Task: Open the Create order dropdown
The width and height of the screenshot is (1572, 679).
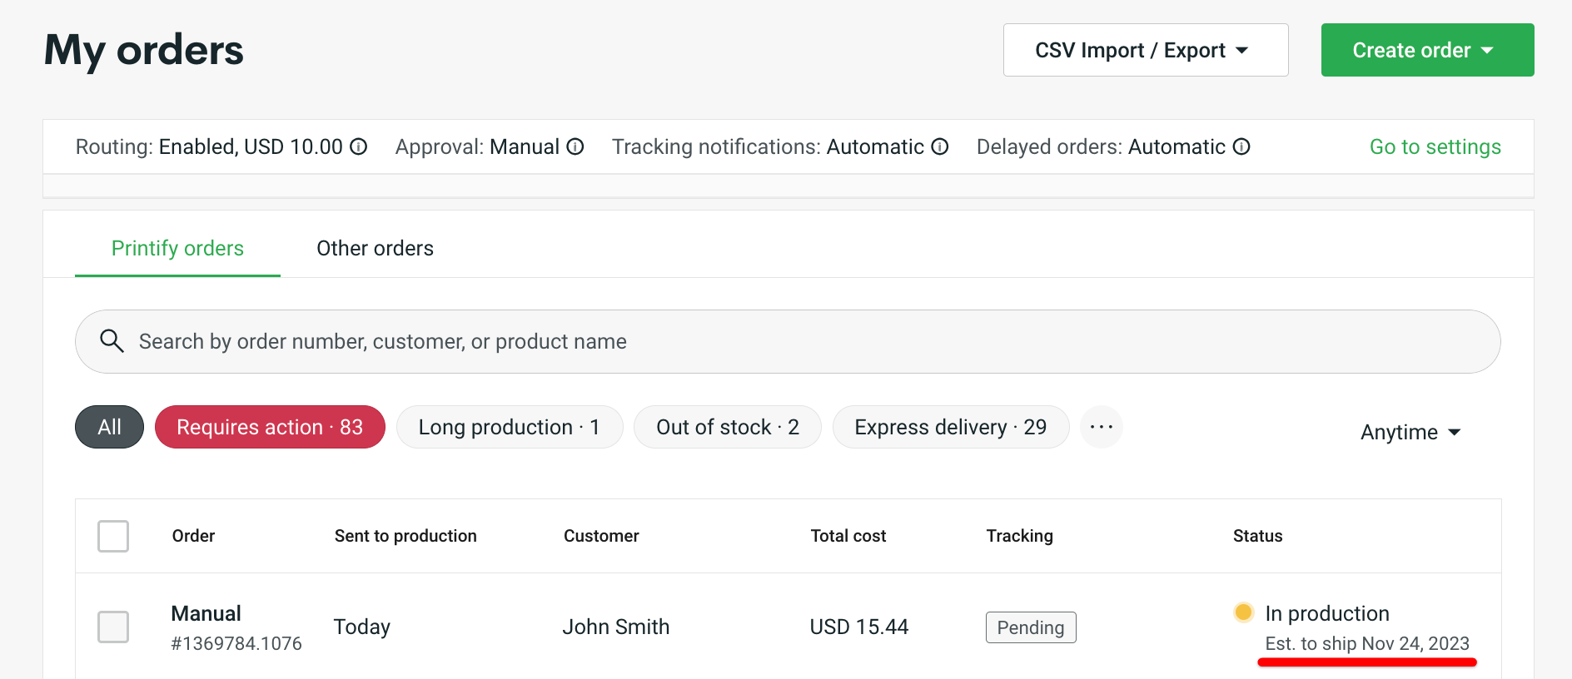Action: pyautogui.click(x=1426, y=50)
